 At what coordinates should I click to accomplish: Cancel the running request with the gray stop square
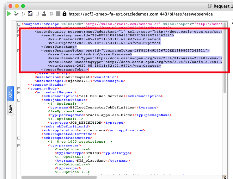tap(58, 14)
